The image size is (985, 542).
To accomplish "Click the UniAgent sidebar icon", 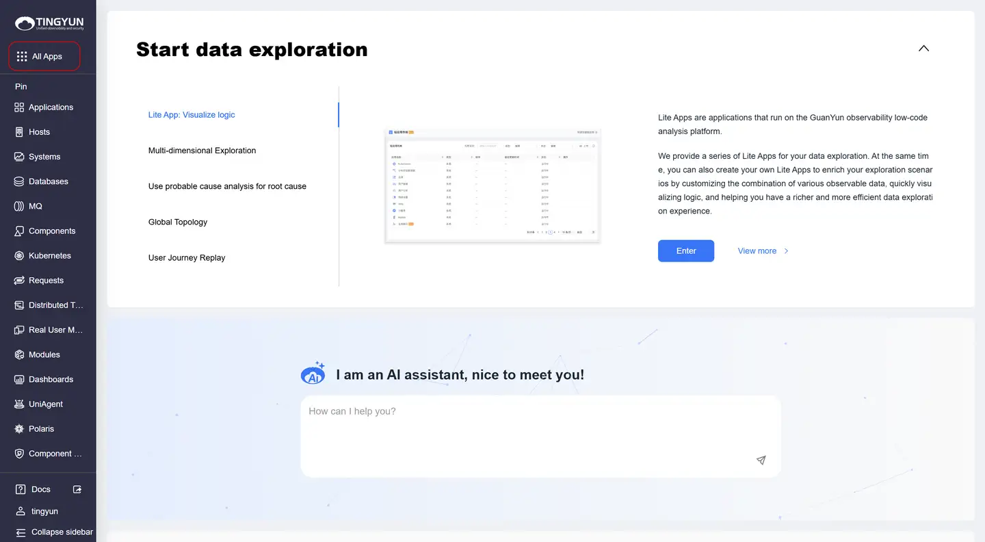I will pyautogui.click(x=19, y=404).
